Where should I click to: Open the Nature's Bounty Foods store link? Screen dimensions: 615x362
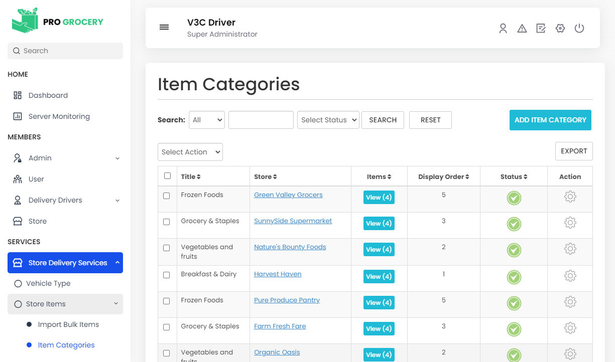[x=290, y=247]
